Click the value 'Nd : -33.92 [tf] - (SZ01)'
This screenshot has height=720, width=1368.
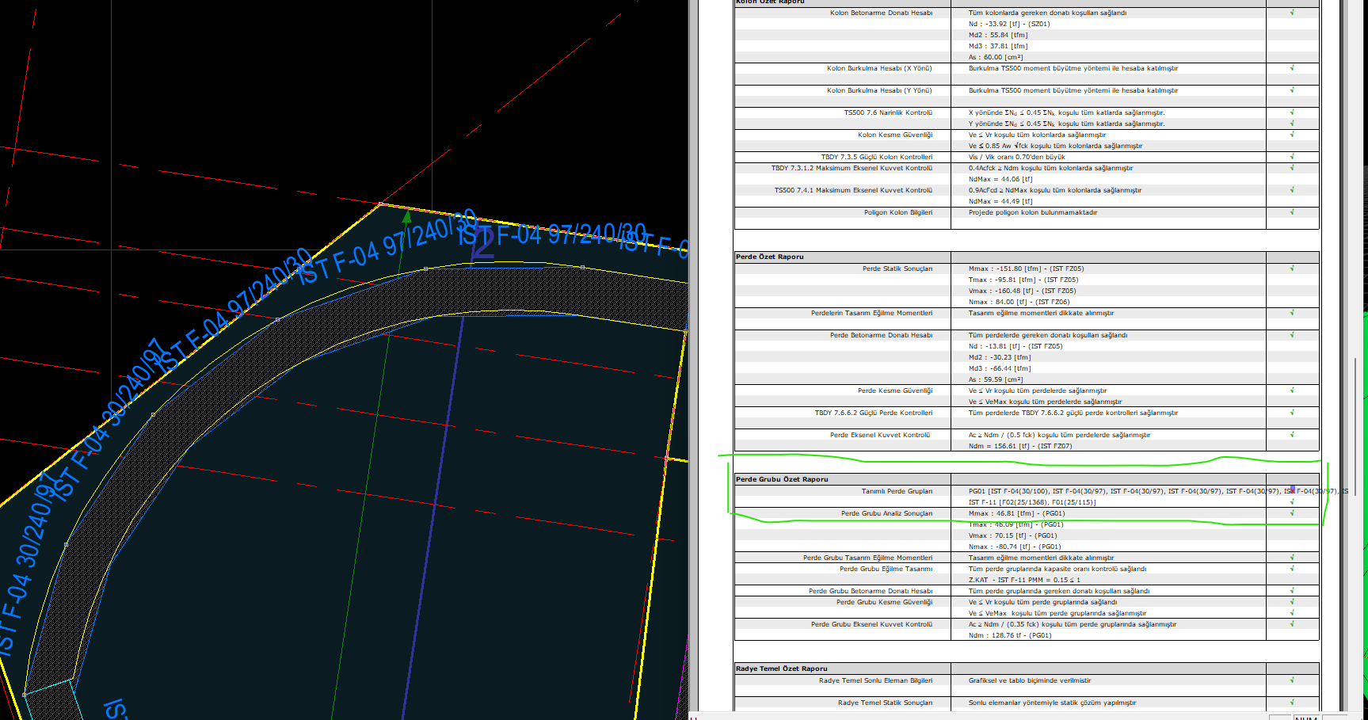pos(1008,24)
